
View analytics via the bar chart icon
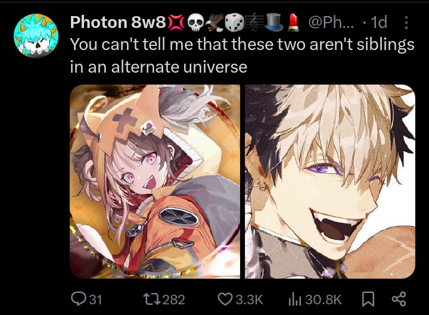[295, 300]
